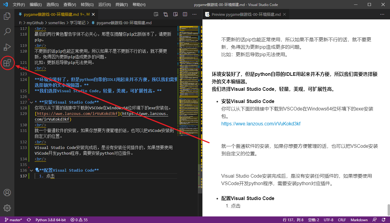Open the 文件(F) menu
The width and height of the screenshot is (390, 223).
[x=19, y=4]
